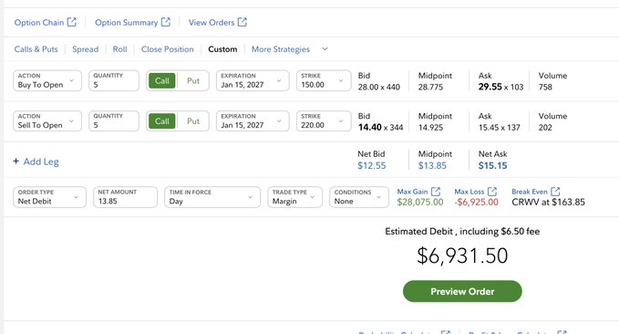Open the Time In Force Day dropdown
This screenshot has width=619, height=334.
tap(212, 197)
